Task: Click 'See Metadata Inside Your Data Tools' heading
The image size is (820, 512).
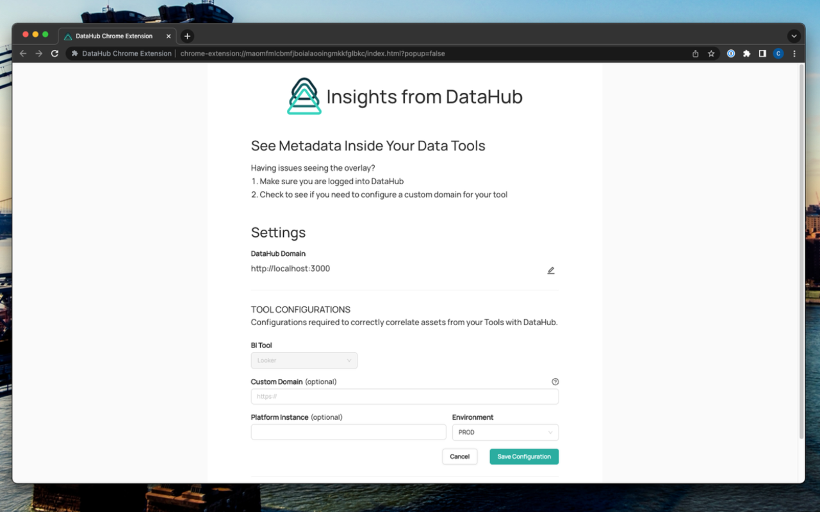Action: coord(368,146)
